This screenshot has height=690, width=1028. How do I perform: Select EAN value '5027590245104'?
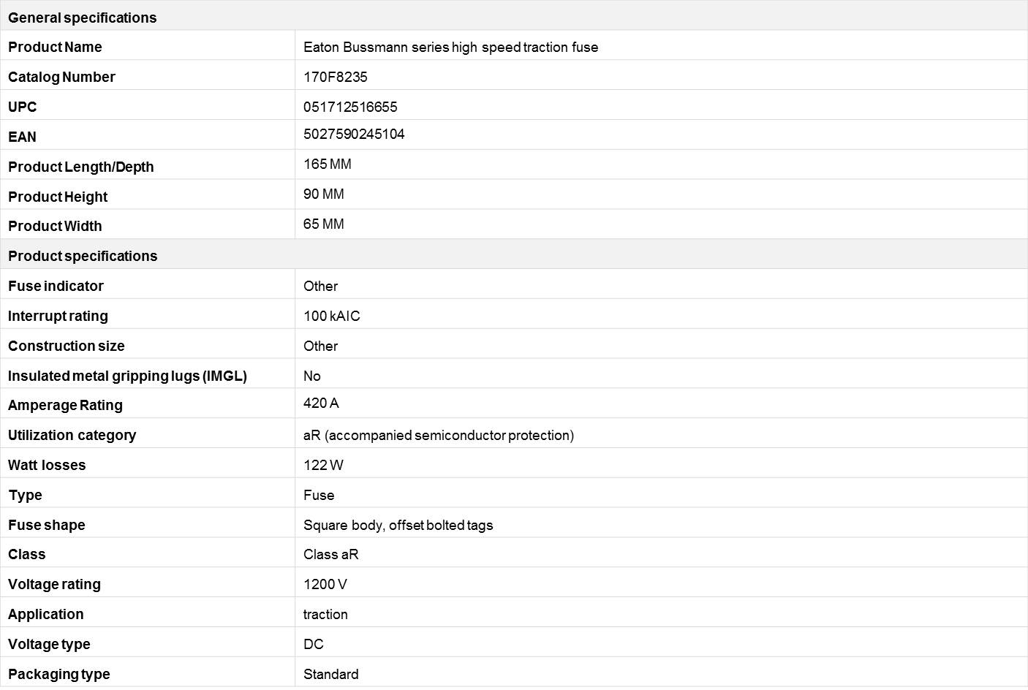[354, 134]
